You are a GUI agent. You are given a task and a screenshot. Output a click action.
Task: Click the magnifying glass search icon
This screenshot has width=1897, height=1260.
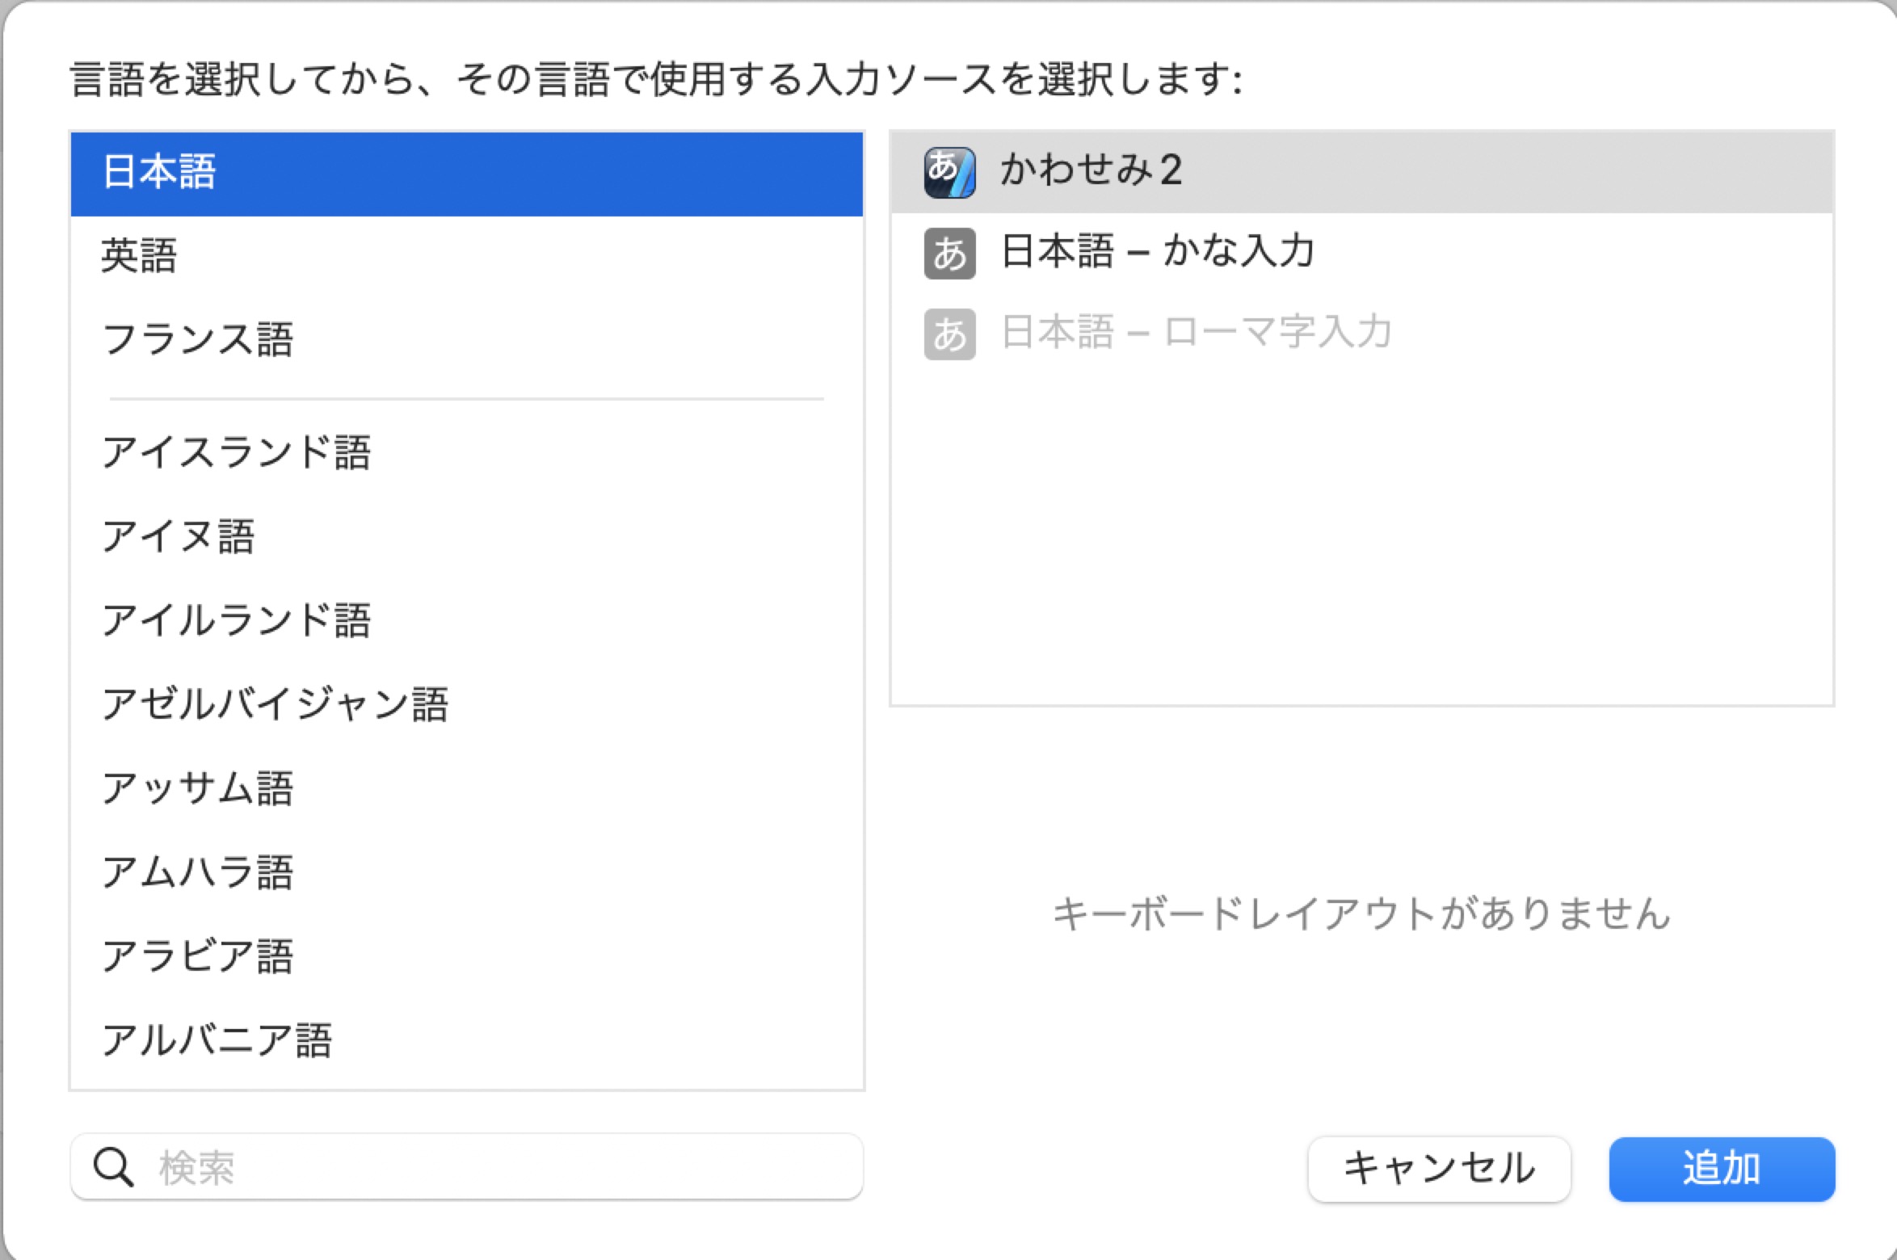point(113,1167)
